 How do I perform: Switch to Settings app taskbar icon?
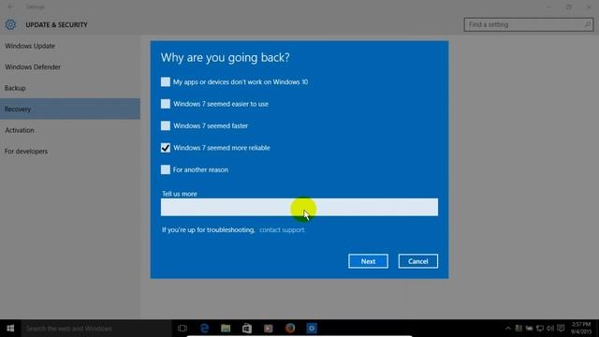(x=312, y=329)
